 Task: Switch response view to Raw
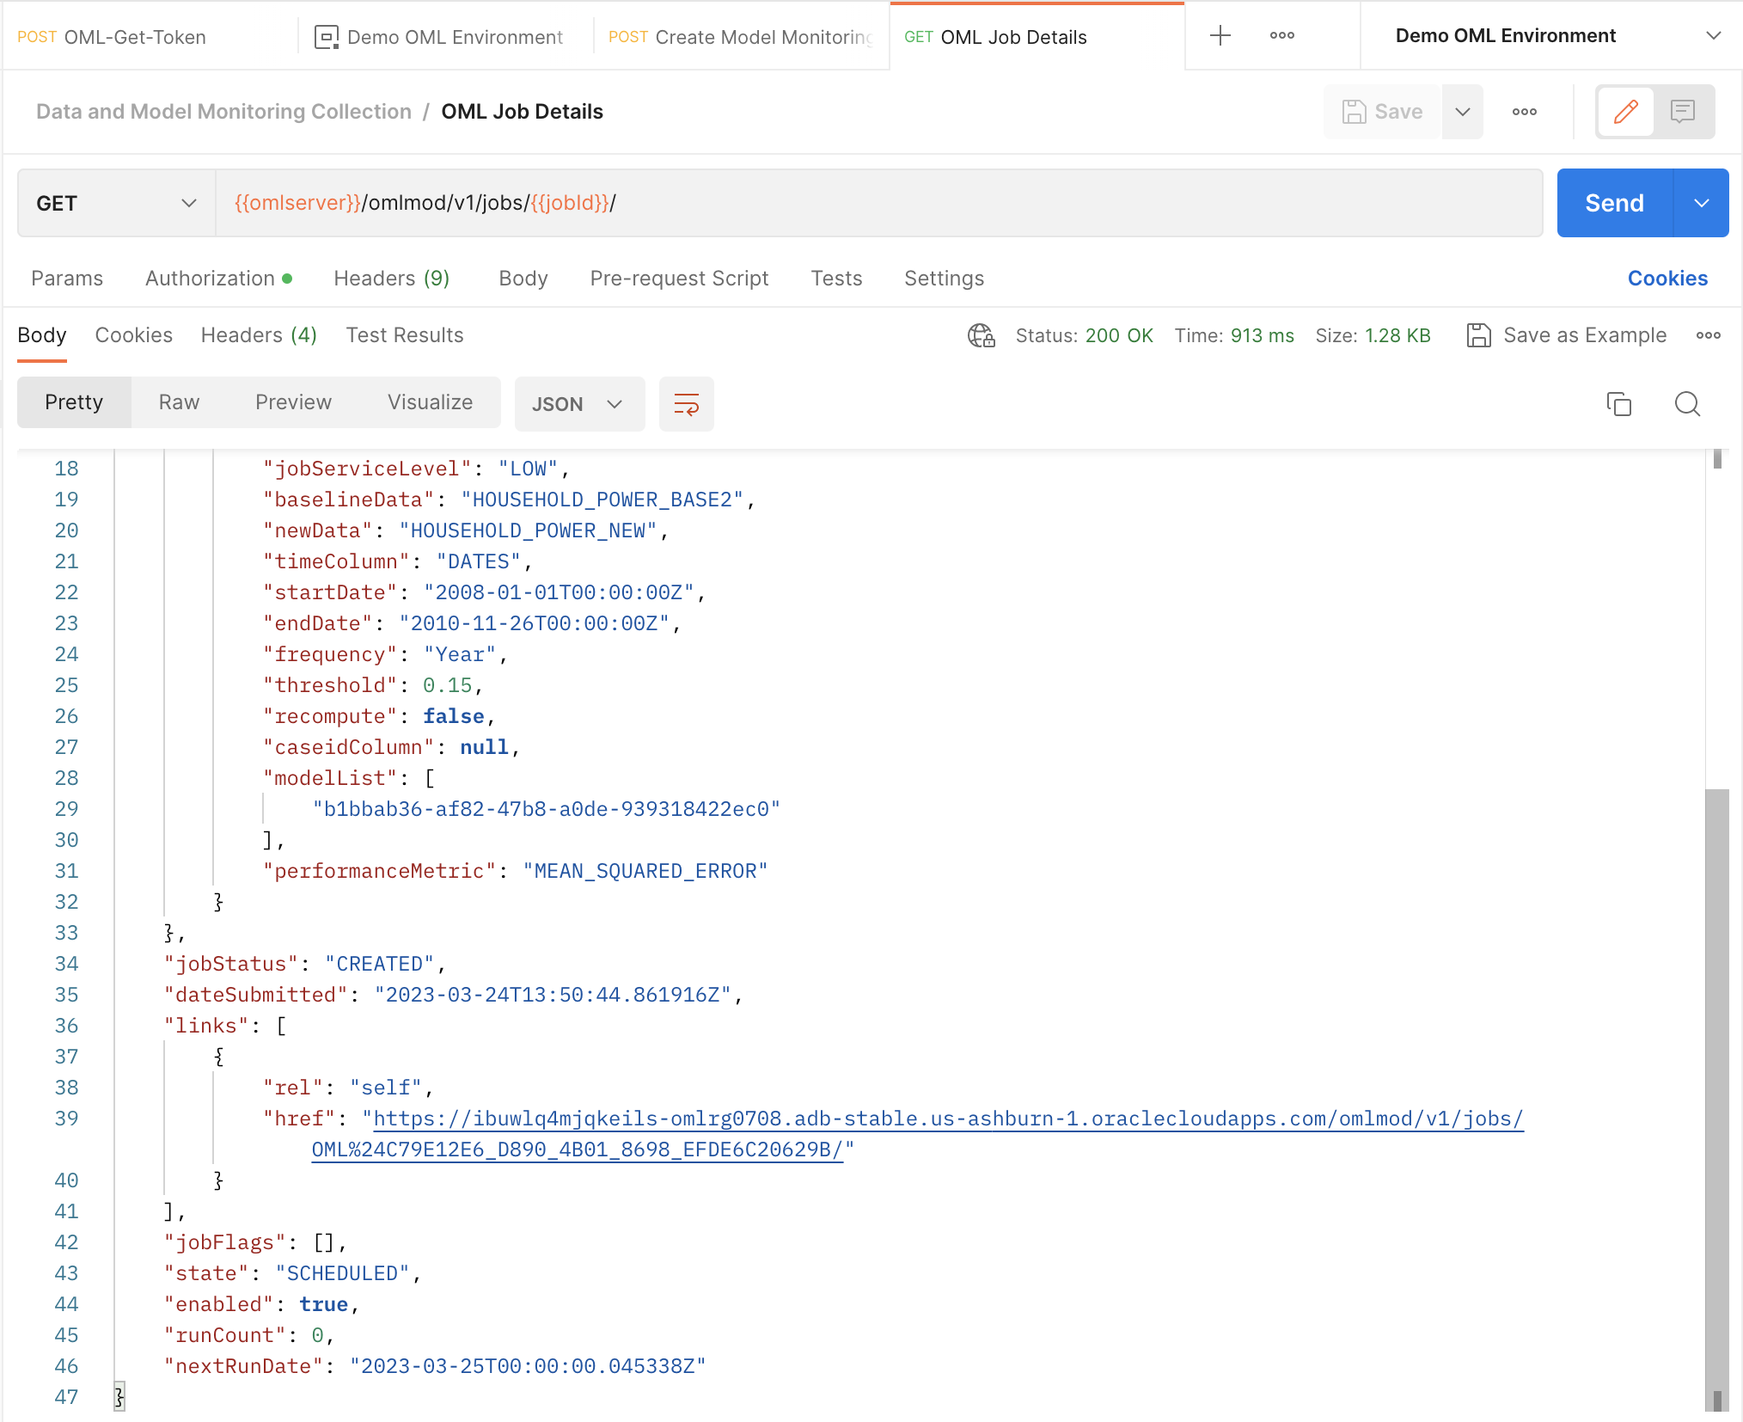pos(179,402)
